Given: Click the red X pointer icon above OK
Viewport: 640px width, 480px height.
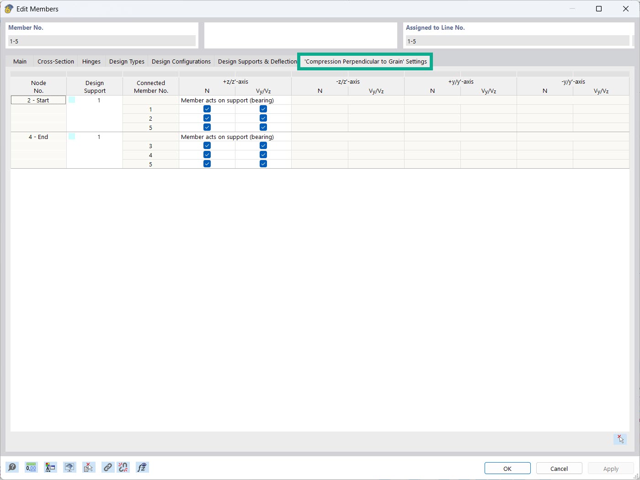Looking at the screenshot, I should pos(620,439).
